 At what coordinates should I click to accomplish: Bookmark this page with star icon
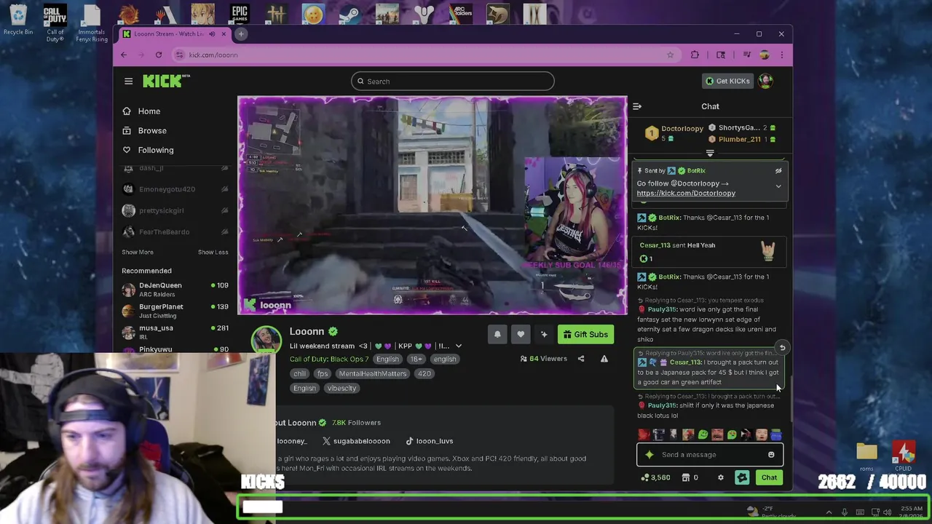coord(670,55)
